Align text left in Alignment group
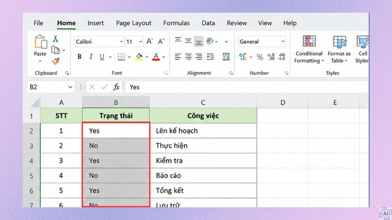Screen dimensions: 392x220 pos(178,57)
